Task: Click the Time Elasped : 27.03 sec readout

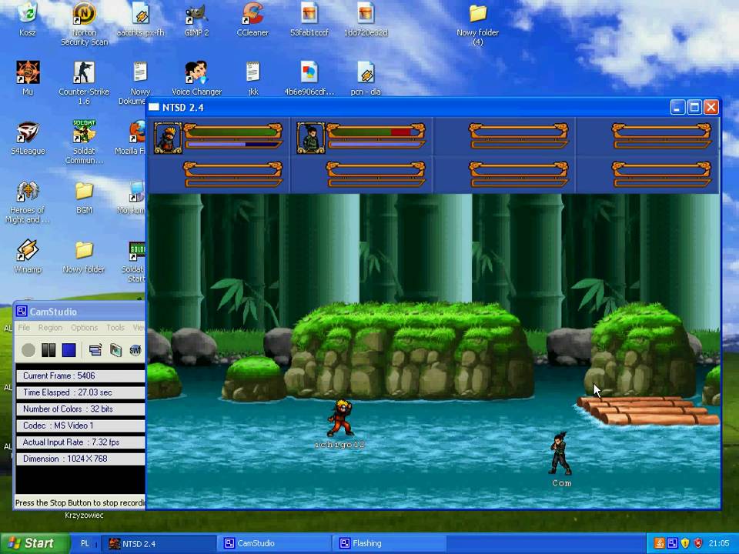Action: click(81, 392)
